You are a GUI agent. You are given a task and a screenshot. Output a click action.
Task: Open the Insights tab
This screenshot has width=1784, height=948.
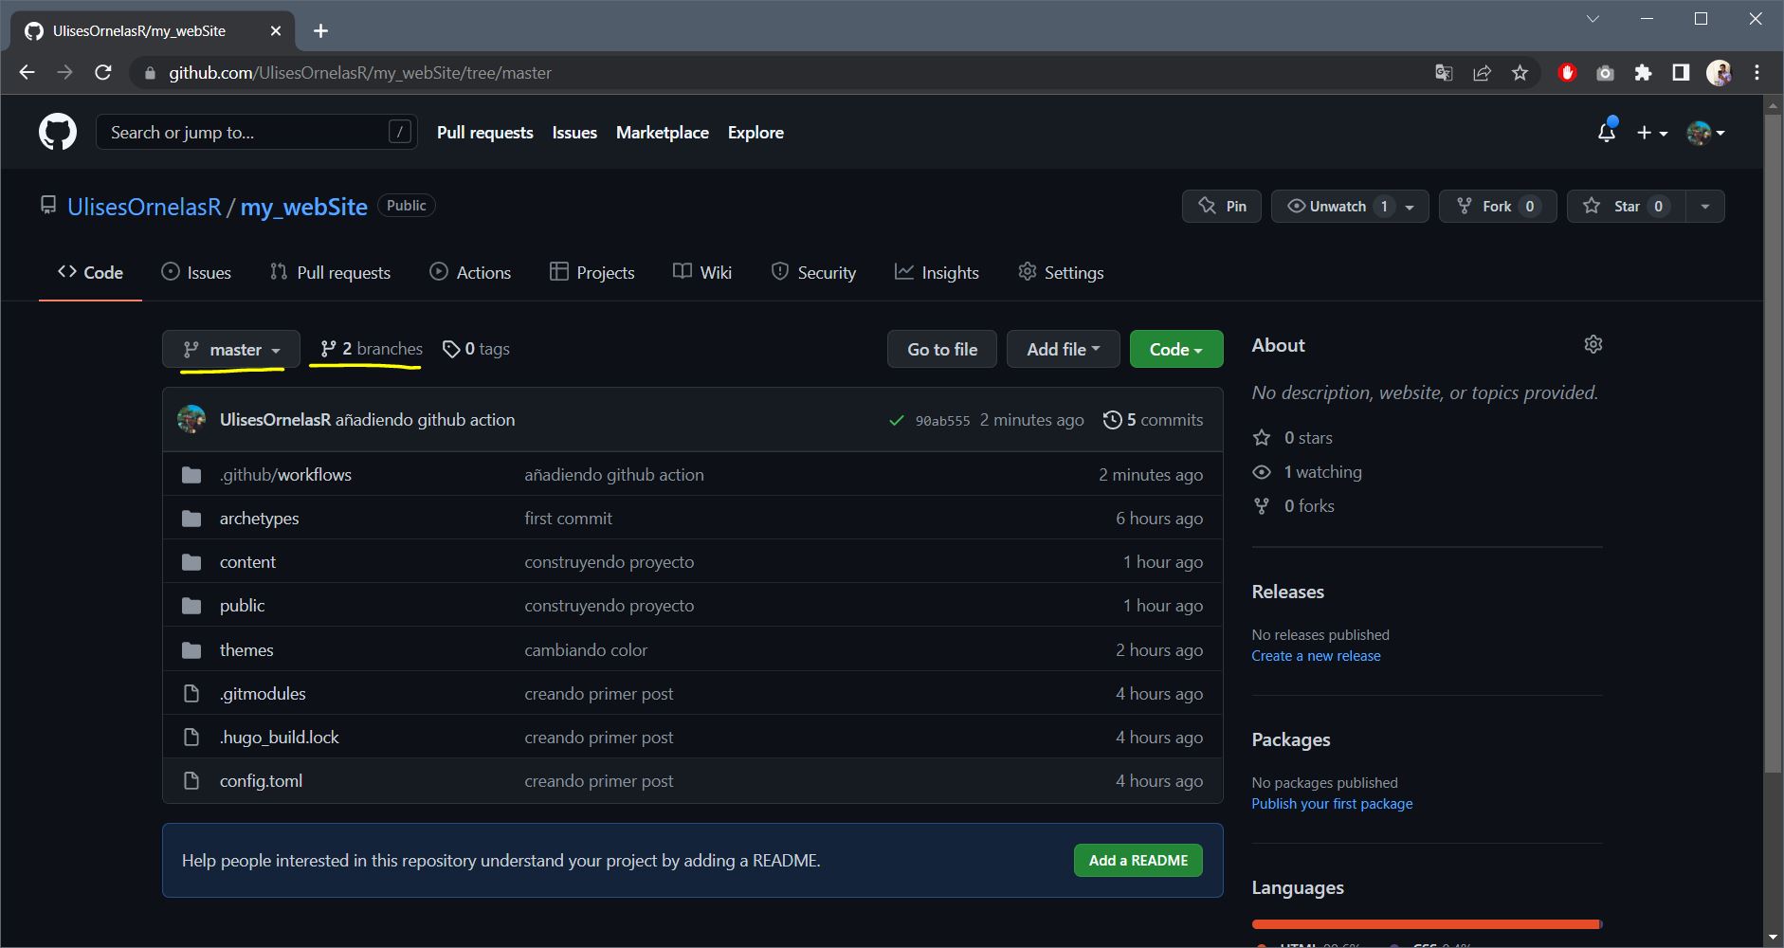pyautogui.click(x=937, y=273)
